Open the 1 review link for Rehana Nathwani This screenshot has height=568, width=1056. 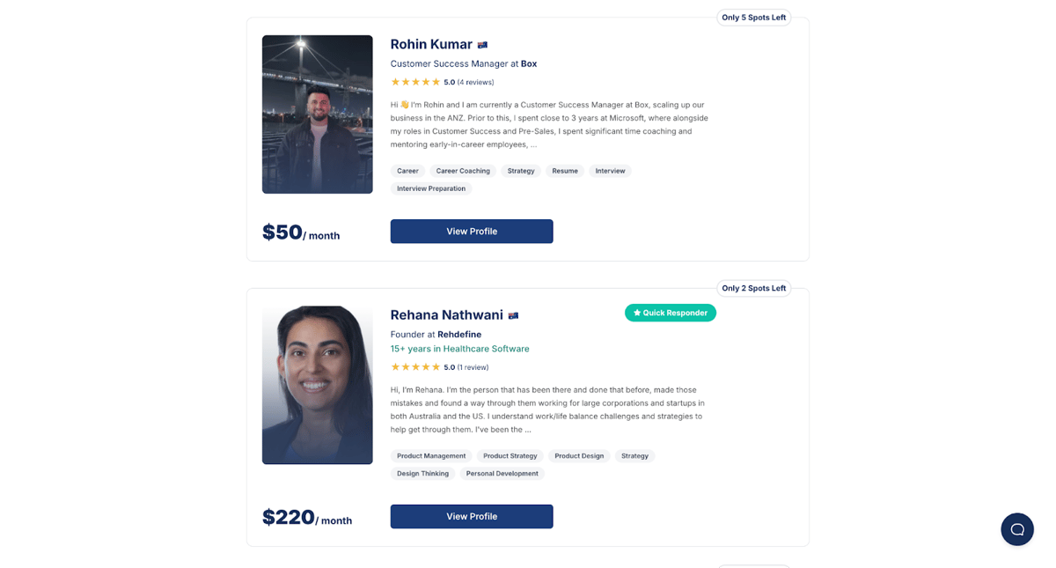coord(473,367)
